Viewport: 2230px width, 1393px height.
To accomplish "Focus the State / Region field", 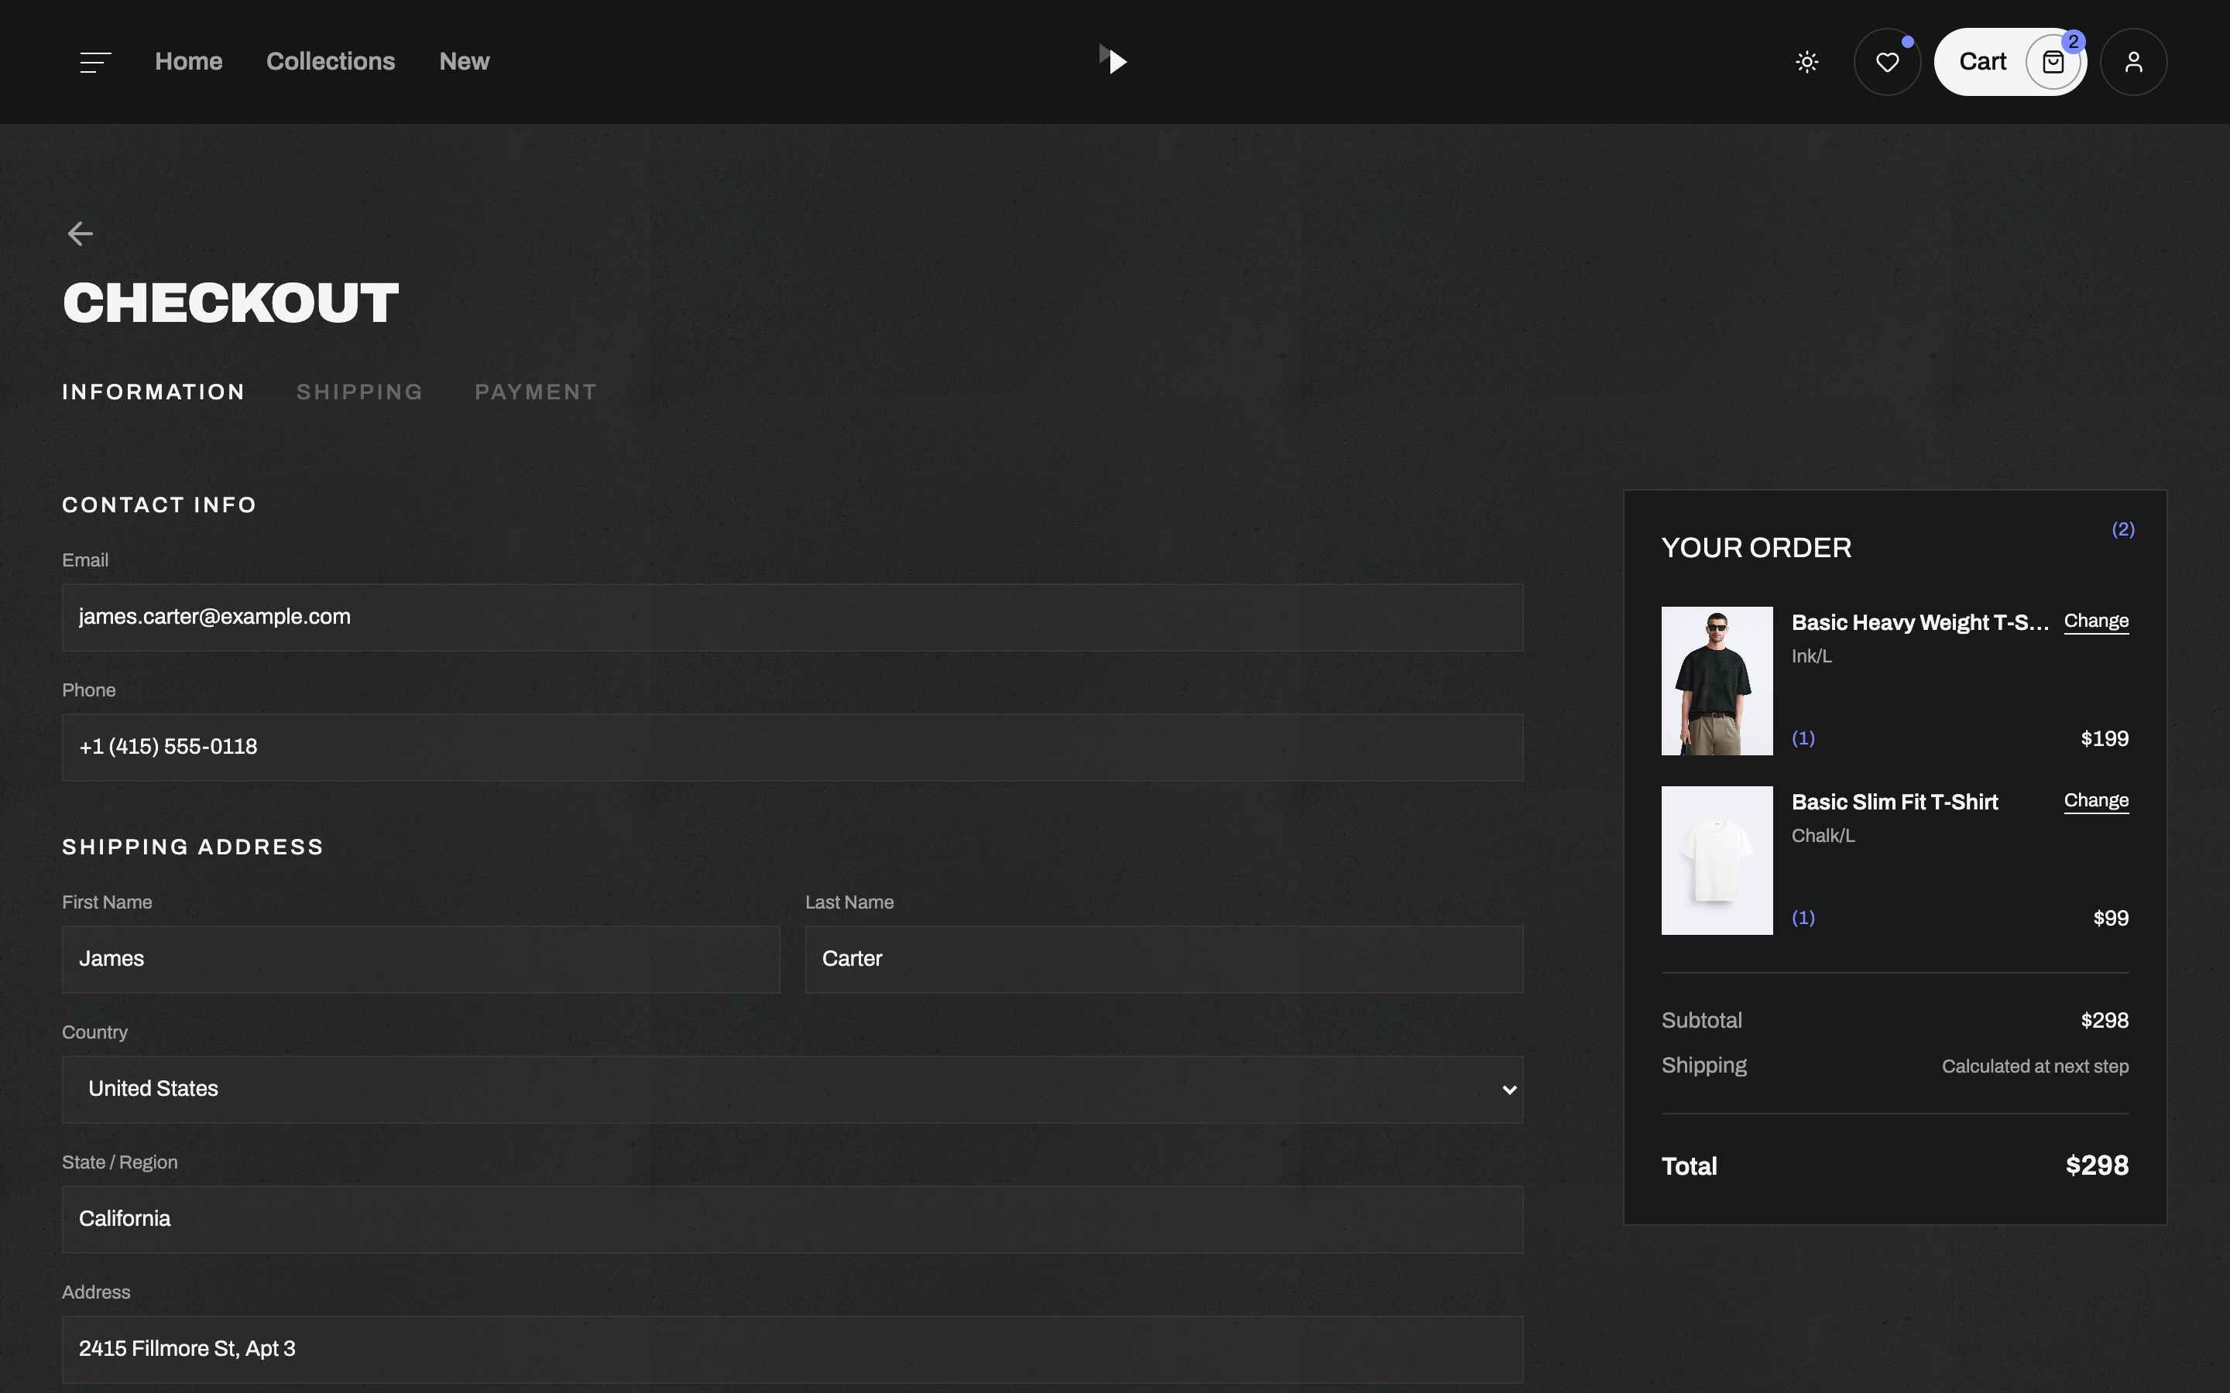I will click(792, 1219).
